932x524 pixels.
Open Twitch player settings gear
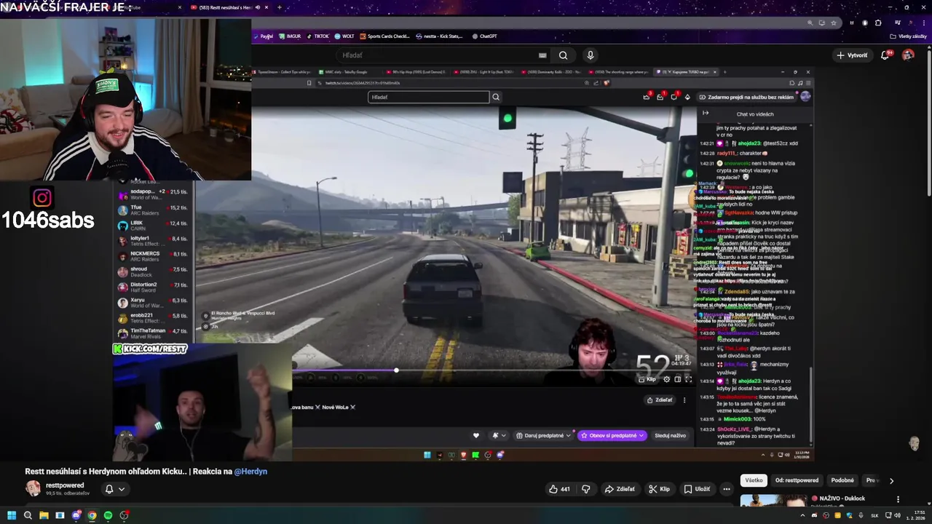[666, 379]
